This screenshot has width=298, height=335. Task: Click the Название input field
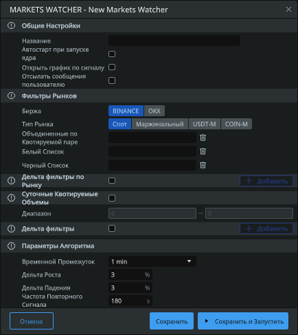(174, 41)
